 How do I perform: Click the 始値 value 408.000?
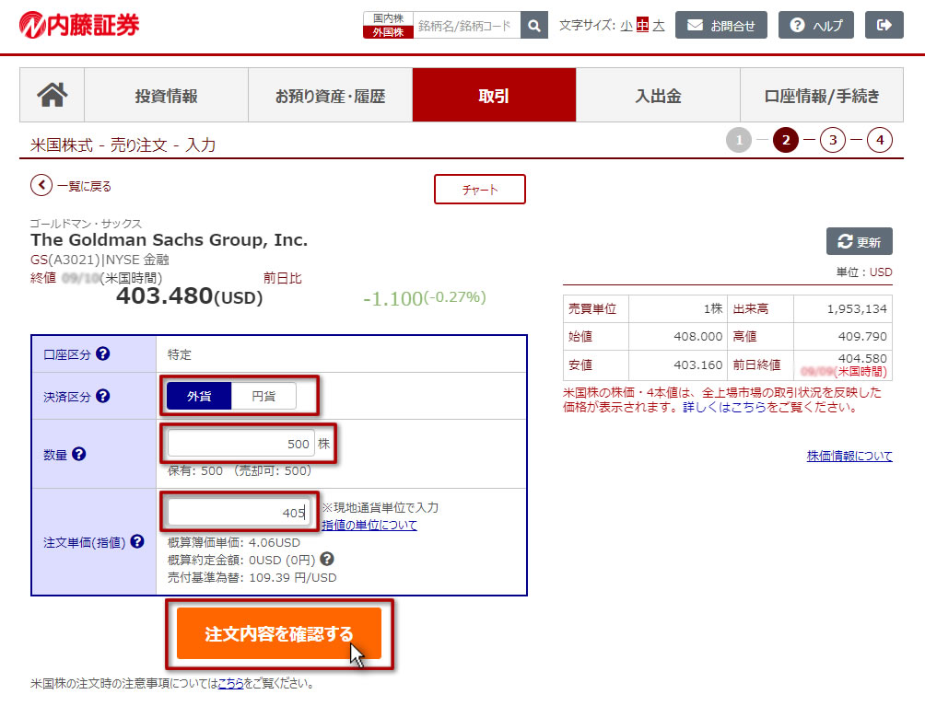[697, 337]
